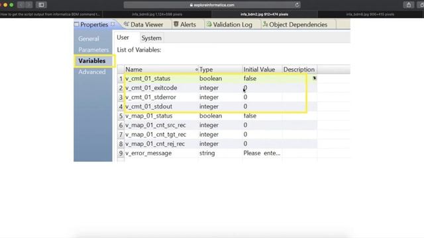This screenshot has width=424, height=238.
Task: Select the v_cmt_01_exitcode variable name
Action: tap(151, 88)
